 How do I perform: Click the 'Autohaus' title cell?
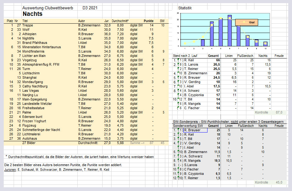[30, 138]
